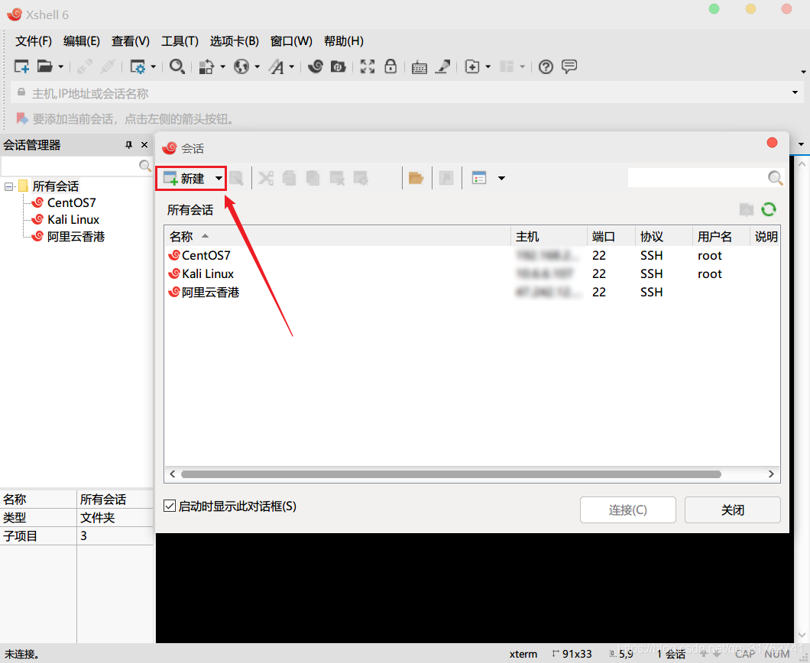This screenshot has height=663, width=810.
Task: Open the properties gear dropdown arrow
Action: (x=154, y=66)
